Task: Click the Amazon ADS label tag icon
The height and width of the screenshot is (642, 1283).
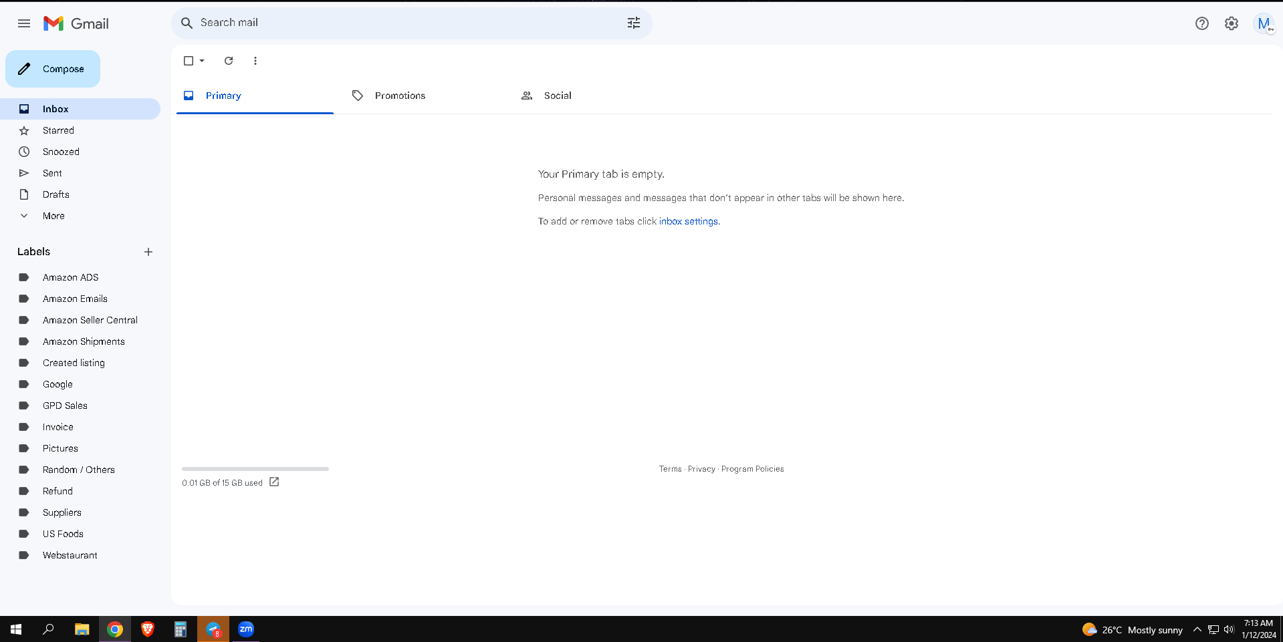Action: tap(24, 277)
